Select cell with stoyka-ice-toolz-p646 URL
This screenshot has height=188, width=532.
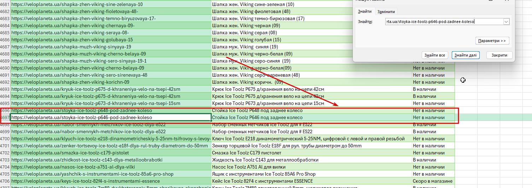tap(111, 117)
